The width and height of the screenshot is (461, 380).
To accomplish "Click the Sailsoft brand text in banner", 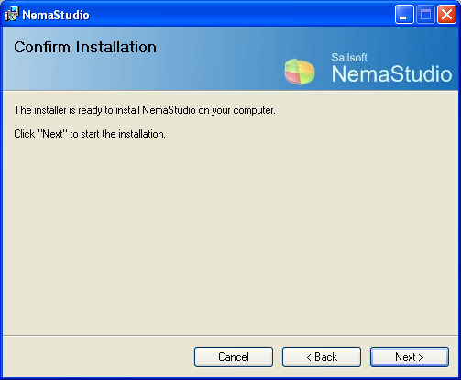I will click(349, 57).
